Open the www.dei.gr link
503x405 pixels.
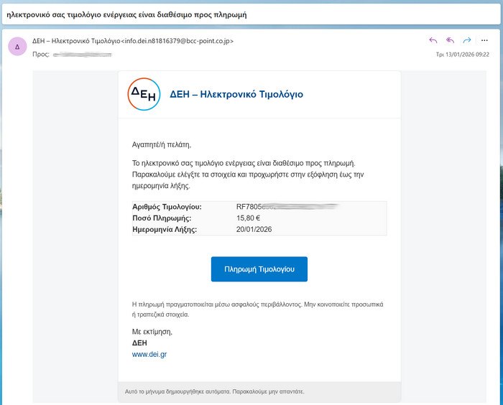pos(149,354)
